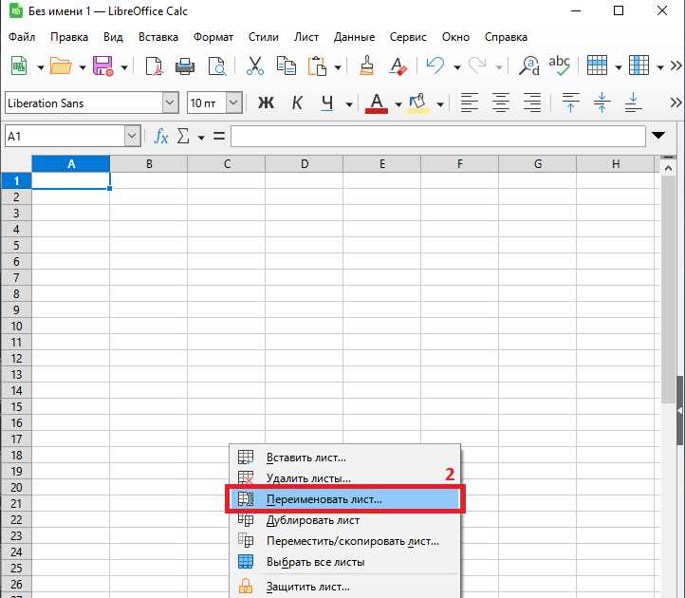Screen dimensions: 685x598
Task: Click the Clear Direct Formatting icon
Action: 398,66
